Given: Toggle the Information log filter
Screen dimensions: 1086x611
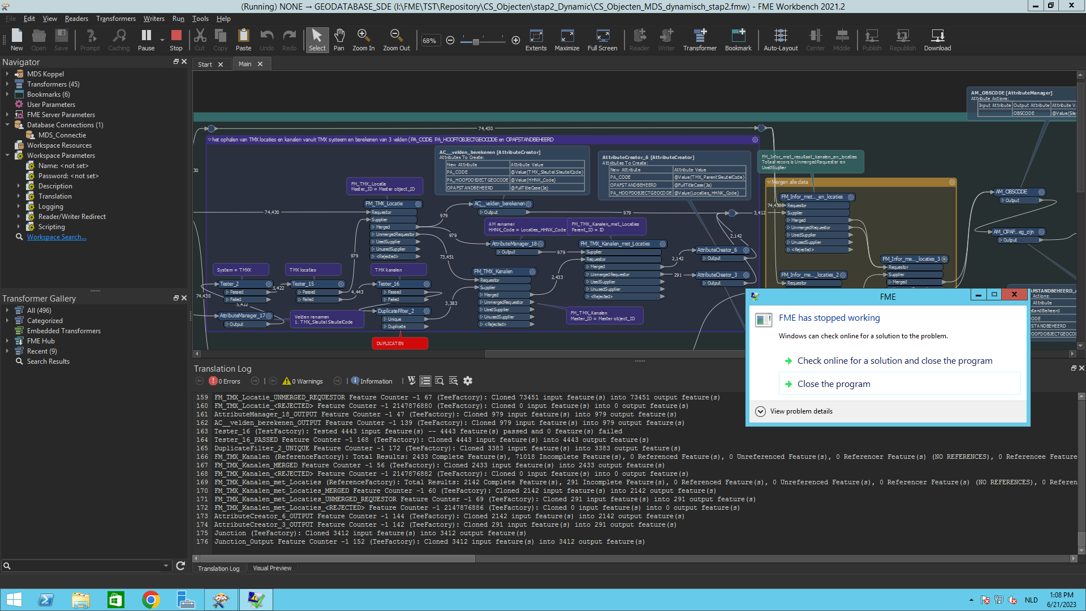Looking at the screenshot, I should point(372,381).
